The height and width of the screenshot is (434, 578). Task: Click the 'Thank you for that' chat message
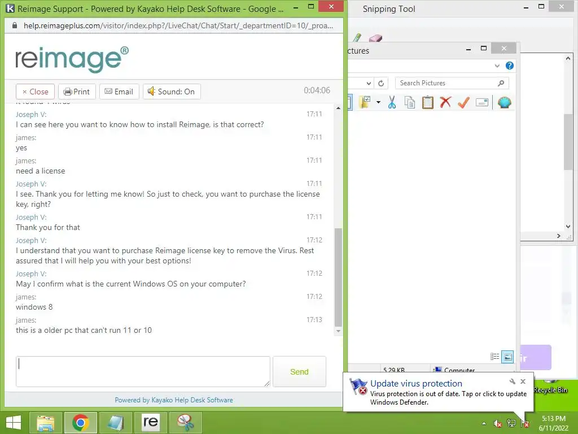(48, 227)
